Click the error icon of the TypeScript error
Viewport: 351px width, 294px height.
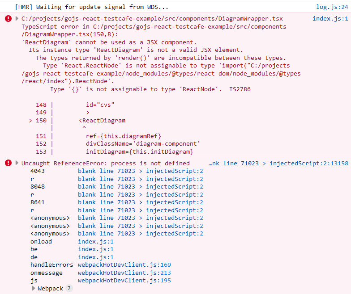8,19
